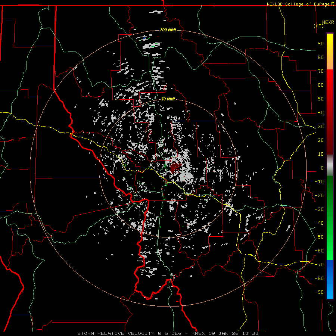The width and height of the screenshot is (336, 336).
Task: Click the 19 JAN 26 date text
Action: coord(224,333)
